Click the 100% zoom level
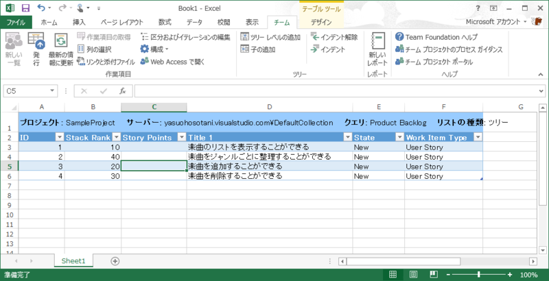 pos(528,275)
